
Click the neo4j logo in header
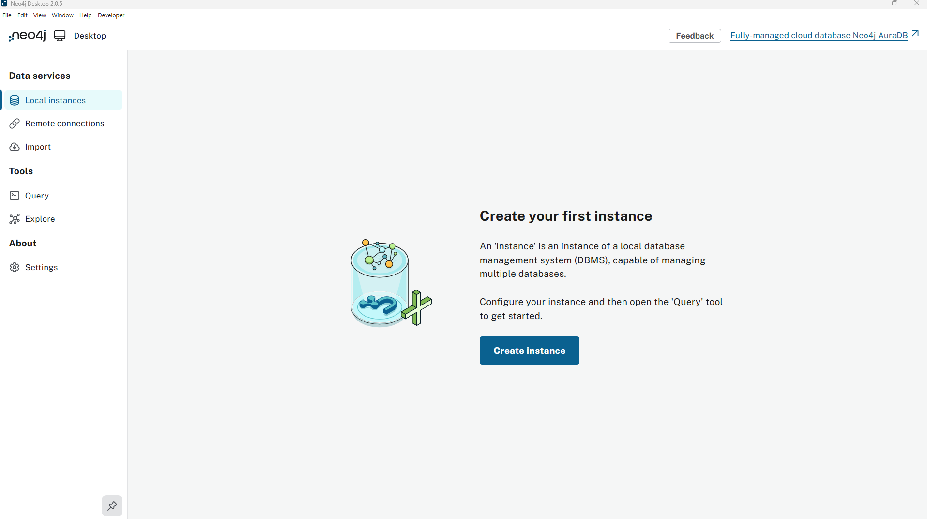28,36
